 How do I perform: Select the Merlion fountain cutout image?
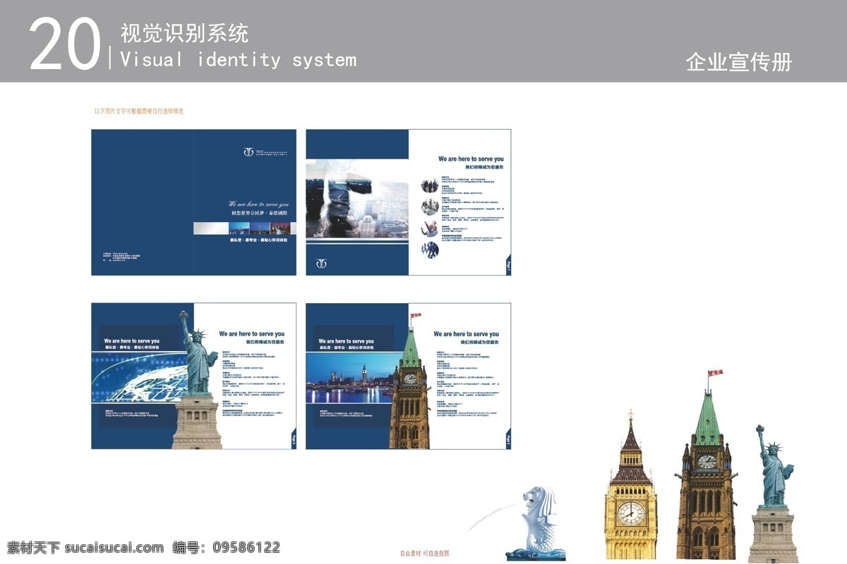(534, 524)
